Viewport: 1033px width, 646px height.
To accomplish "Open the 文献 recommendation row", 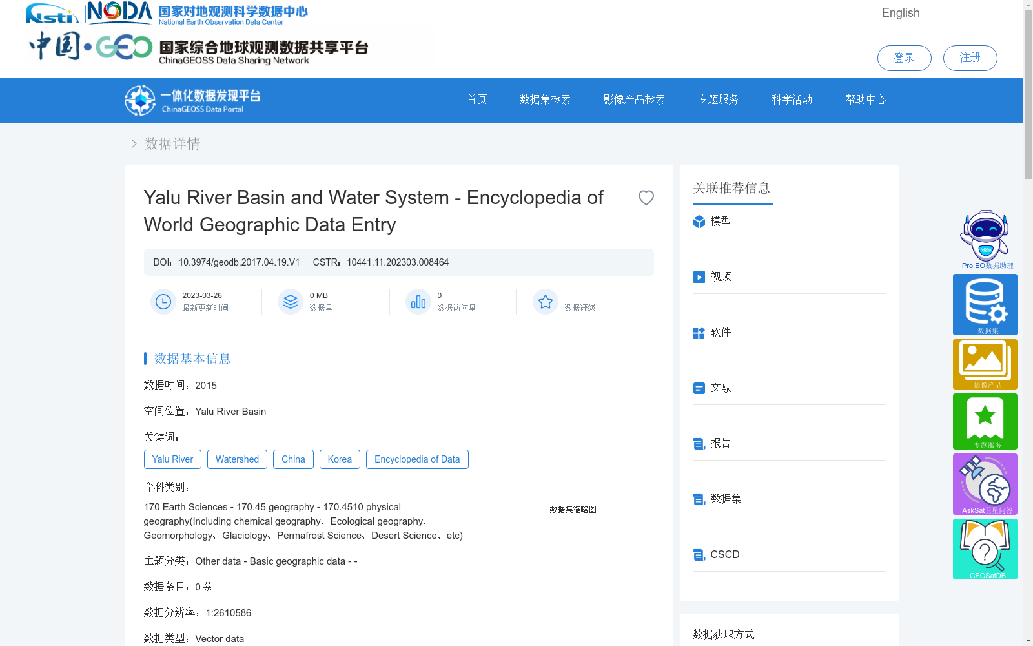I will point(790,388).
